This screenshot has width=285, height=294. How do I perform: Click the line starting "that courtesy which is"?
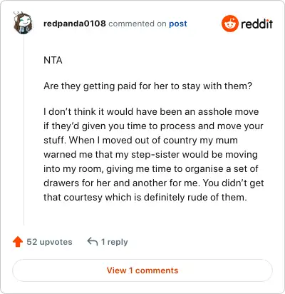coord(145,198)
